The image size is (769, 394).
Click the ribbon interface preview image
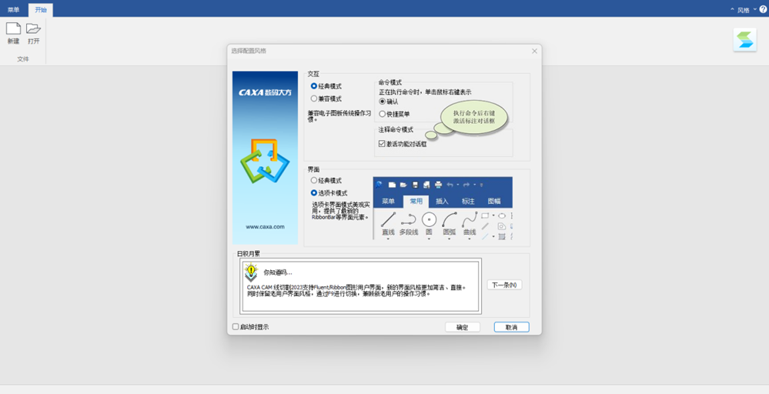443,209
